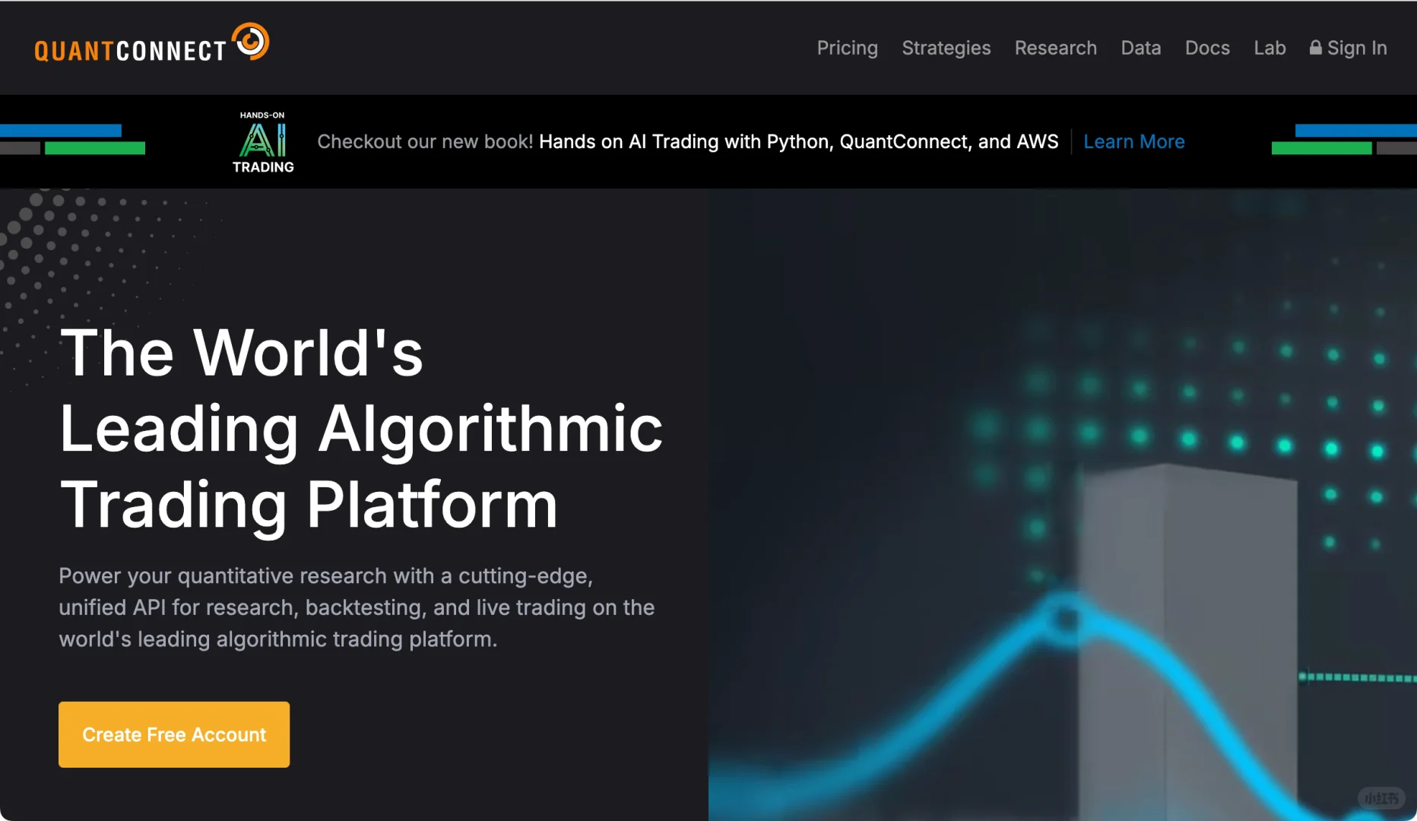Follow the Learn More link
The height and width of the screenshot is (821, 1417).
[x=1133, y=141]
